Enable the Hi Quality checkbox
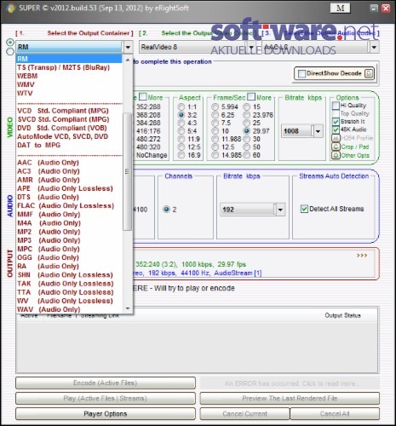Viewport: 396px width, 426px height. [x=336, y=106]
